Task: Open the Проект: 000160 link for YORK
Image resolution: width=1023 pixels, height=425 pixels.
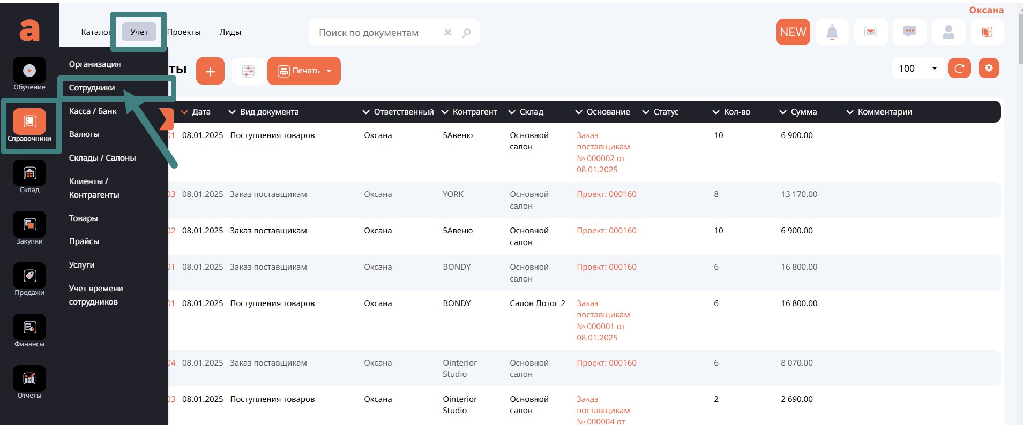Action: pos(606,194)
